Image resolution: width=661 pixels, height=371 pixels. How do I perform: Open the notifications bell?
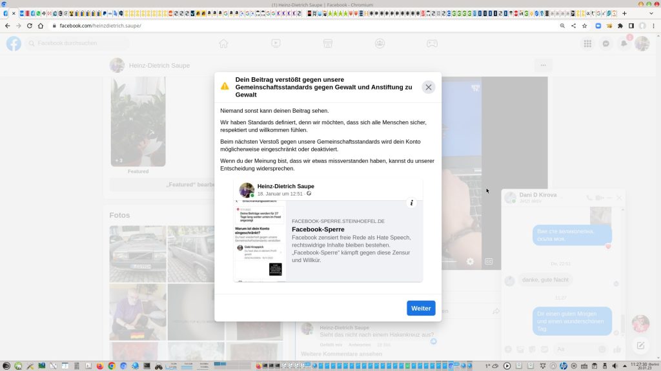624,43
